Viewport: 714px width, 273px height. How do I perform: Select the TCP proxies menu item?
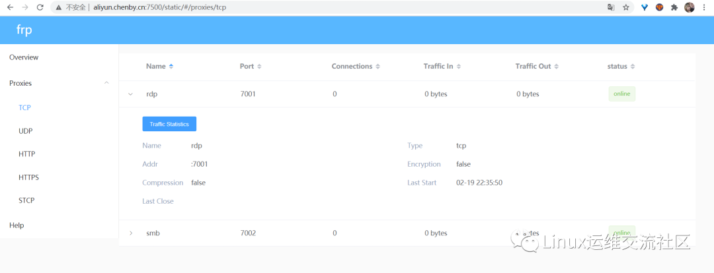coord(24,107)
